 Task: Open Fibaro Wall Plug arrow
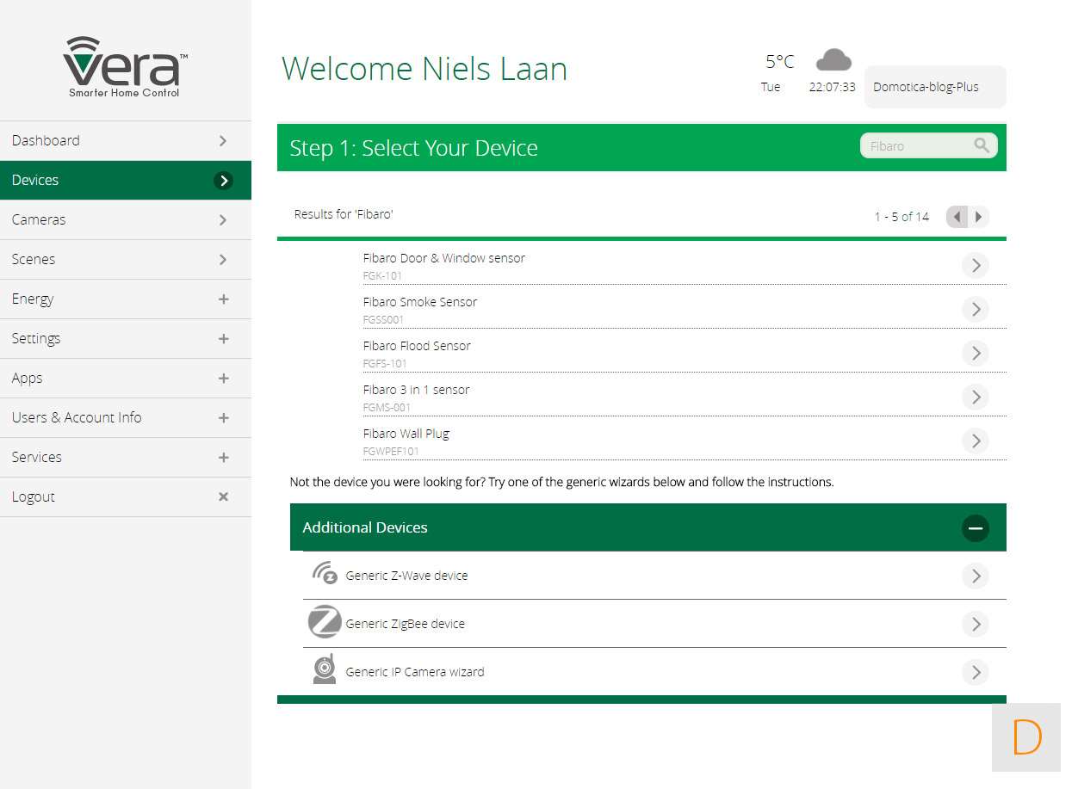pos(976,441)
